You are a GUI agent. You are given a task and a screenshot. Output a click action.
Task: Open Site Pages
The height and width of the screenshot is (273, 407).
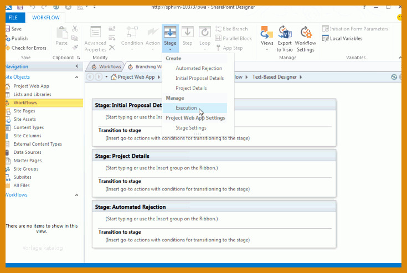point(24,111)
